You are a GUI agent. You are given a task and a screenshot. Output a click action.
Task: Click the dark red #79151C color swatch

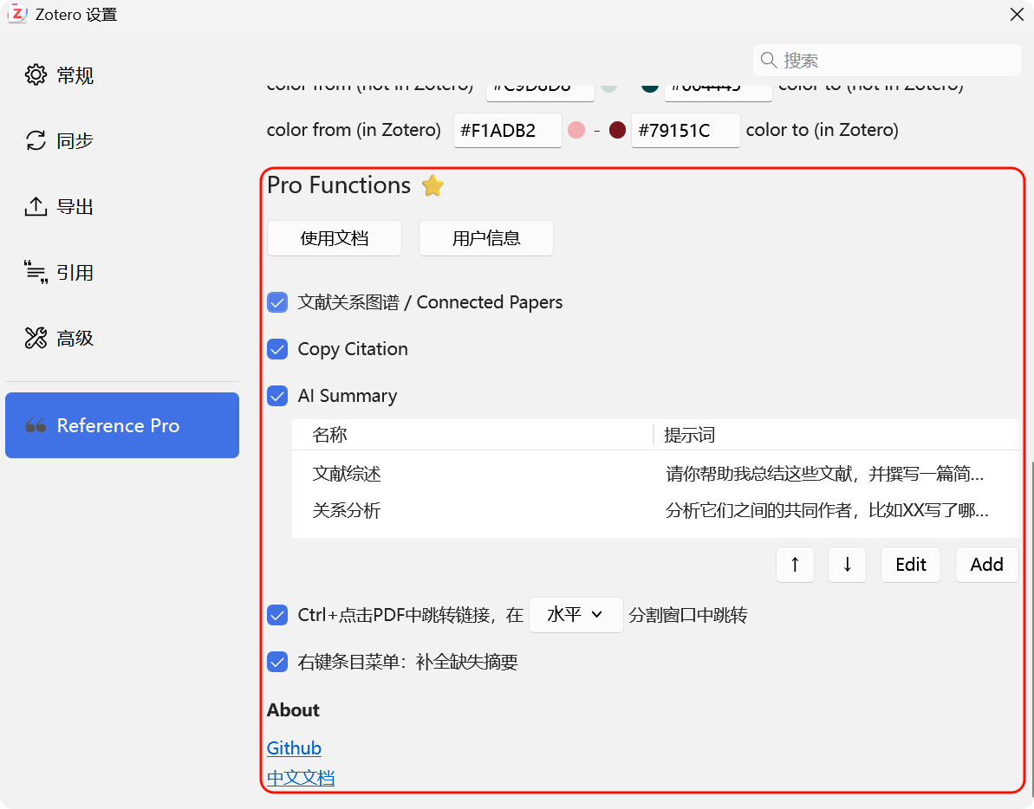tap(617, 131)
